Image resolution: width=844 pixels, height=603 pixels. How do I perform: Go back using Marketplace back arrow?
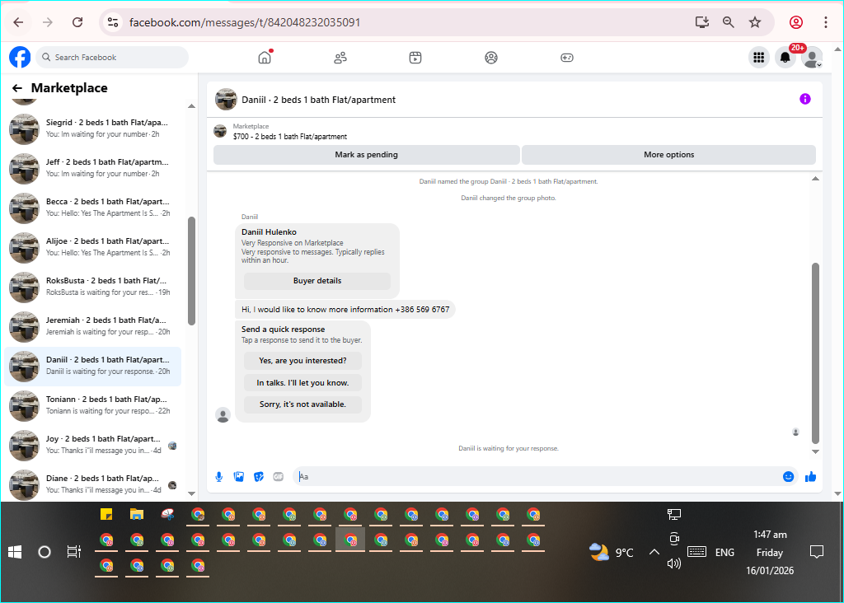17,88
